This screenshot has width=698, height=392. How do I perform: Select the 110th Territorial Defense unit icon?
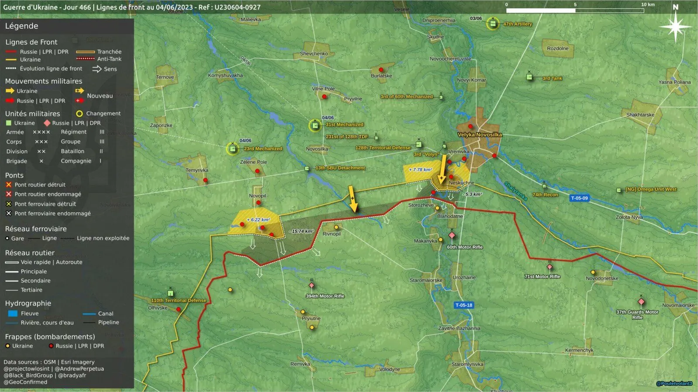point(171,293)
